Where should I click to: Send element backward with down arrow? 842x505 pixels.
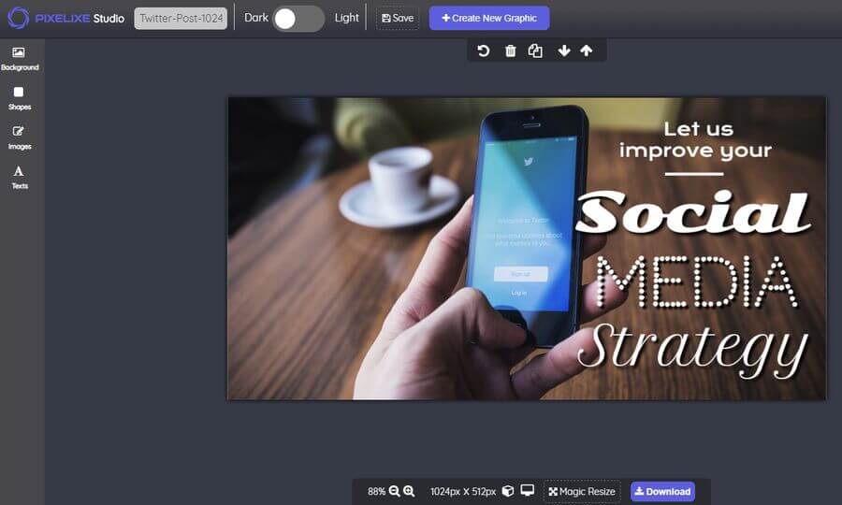click(x=564, y=51)
